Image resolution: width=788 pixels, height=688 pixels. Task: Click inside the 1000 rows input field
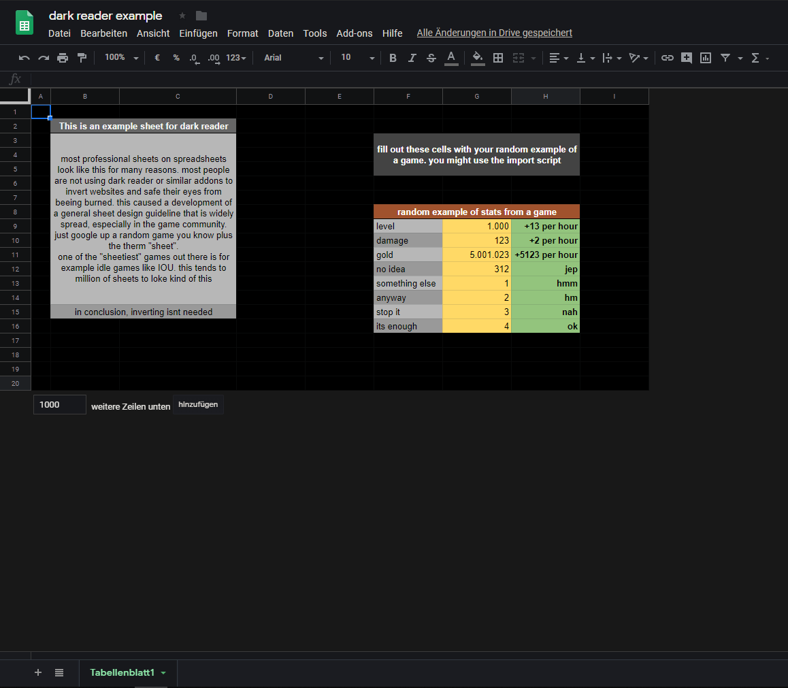coord(59,404)
